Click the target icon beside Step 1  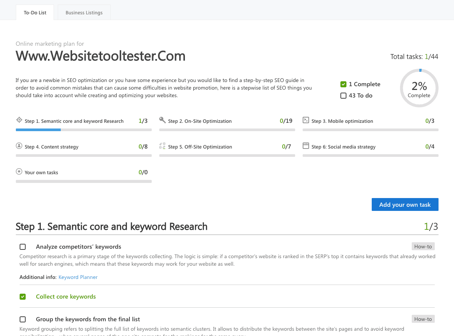point(19,120)
